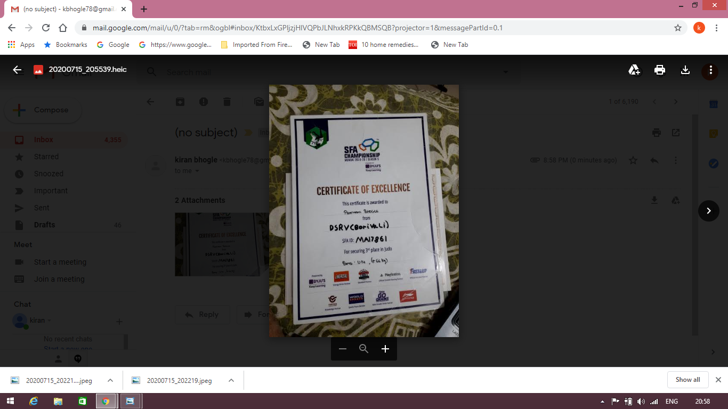
Task: Zoom out with the minus button
Action: (x=343, y=349)
